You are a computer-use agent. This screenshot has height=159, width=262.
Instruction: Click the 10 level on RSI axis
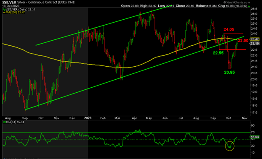252,152
